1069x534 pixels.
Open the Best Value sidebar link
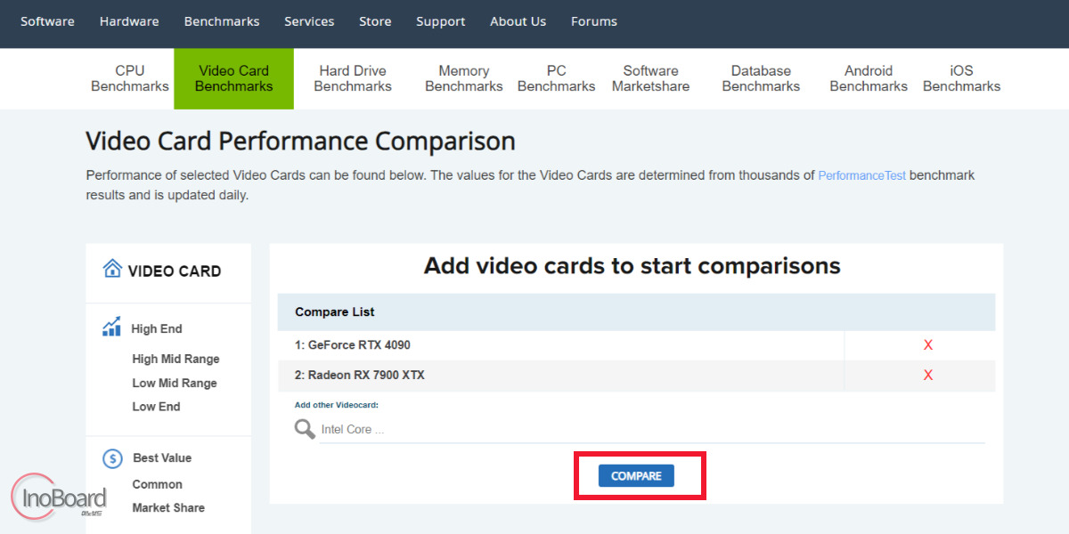(162, 457)
